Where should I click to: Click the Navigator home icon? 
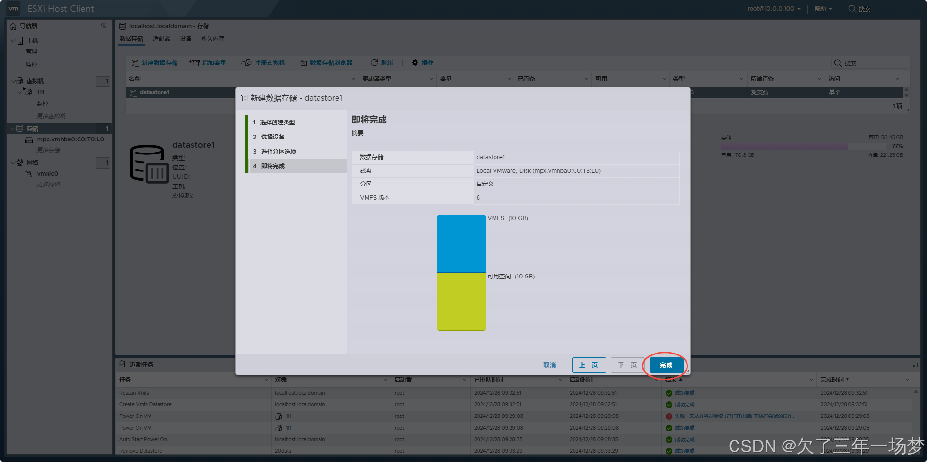pos(13,26)
